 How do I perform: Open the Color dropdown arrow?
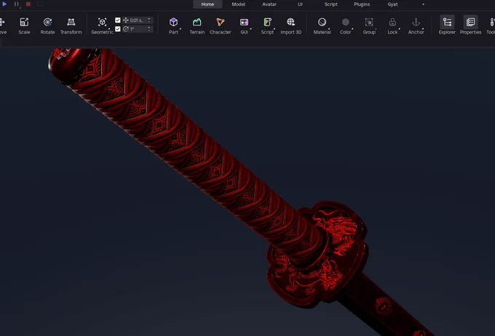(x=352, y=29)
